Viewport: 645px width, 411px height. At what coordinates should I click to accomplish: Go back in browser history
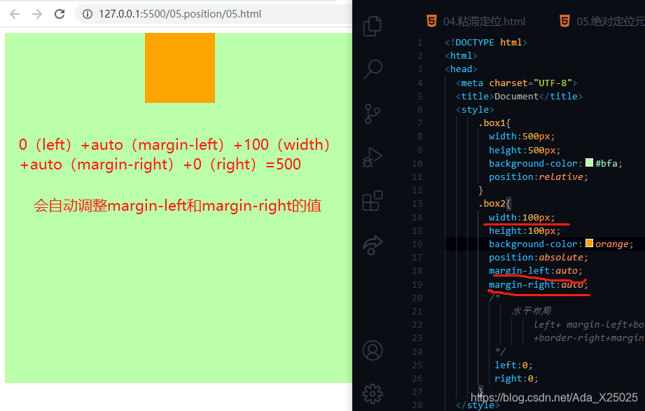[x=15, y=14]
